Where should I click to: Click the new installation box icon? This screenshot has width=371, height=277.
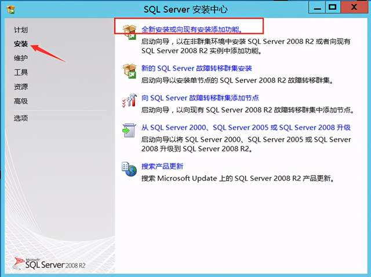tap(129, 32)
